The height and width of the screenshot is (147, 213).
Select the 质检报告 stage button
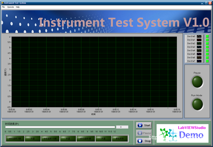coord(120,138)
